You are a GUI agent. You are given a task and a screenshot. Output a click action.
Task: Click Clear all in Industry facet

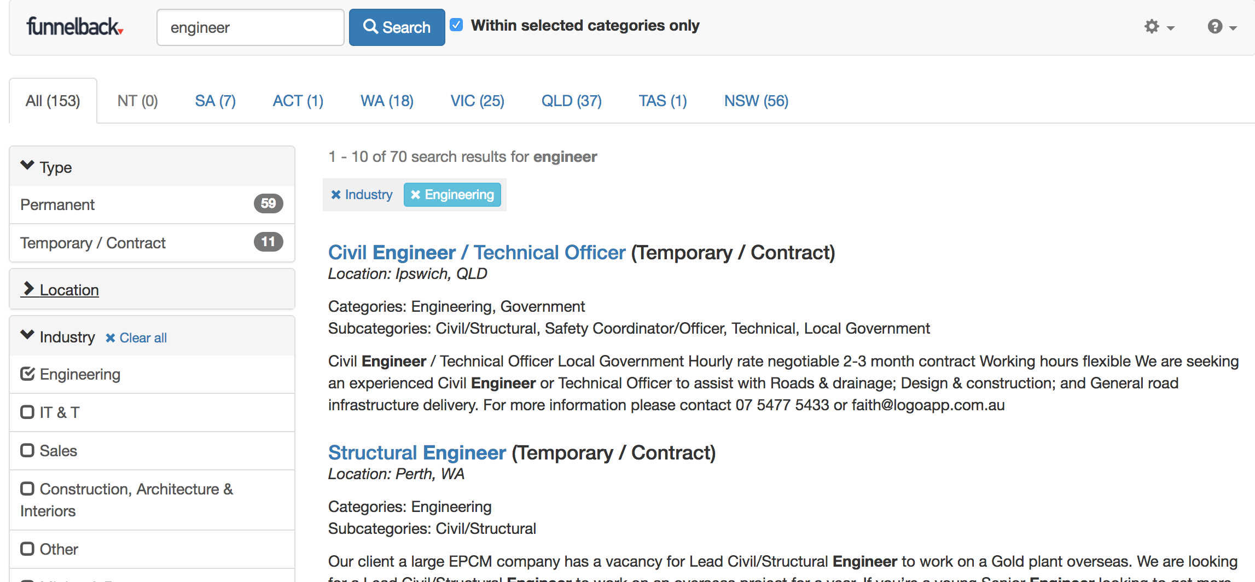(136, 338)
